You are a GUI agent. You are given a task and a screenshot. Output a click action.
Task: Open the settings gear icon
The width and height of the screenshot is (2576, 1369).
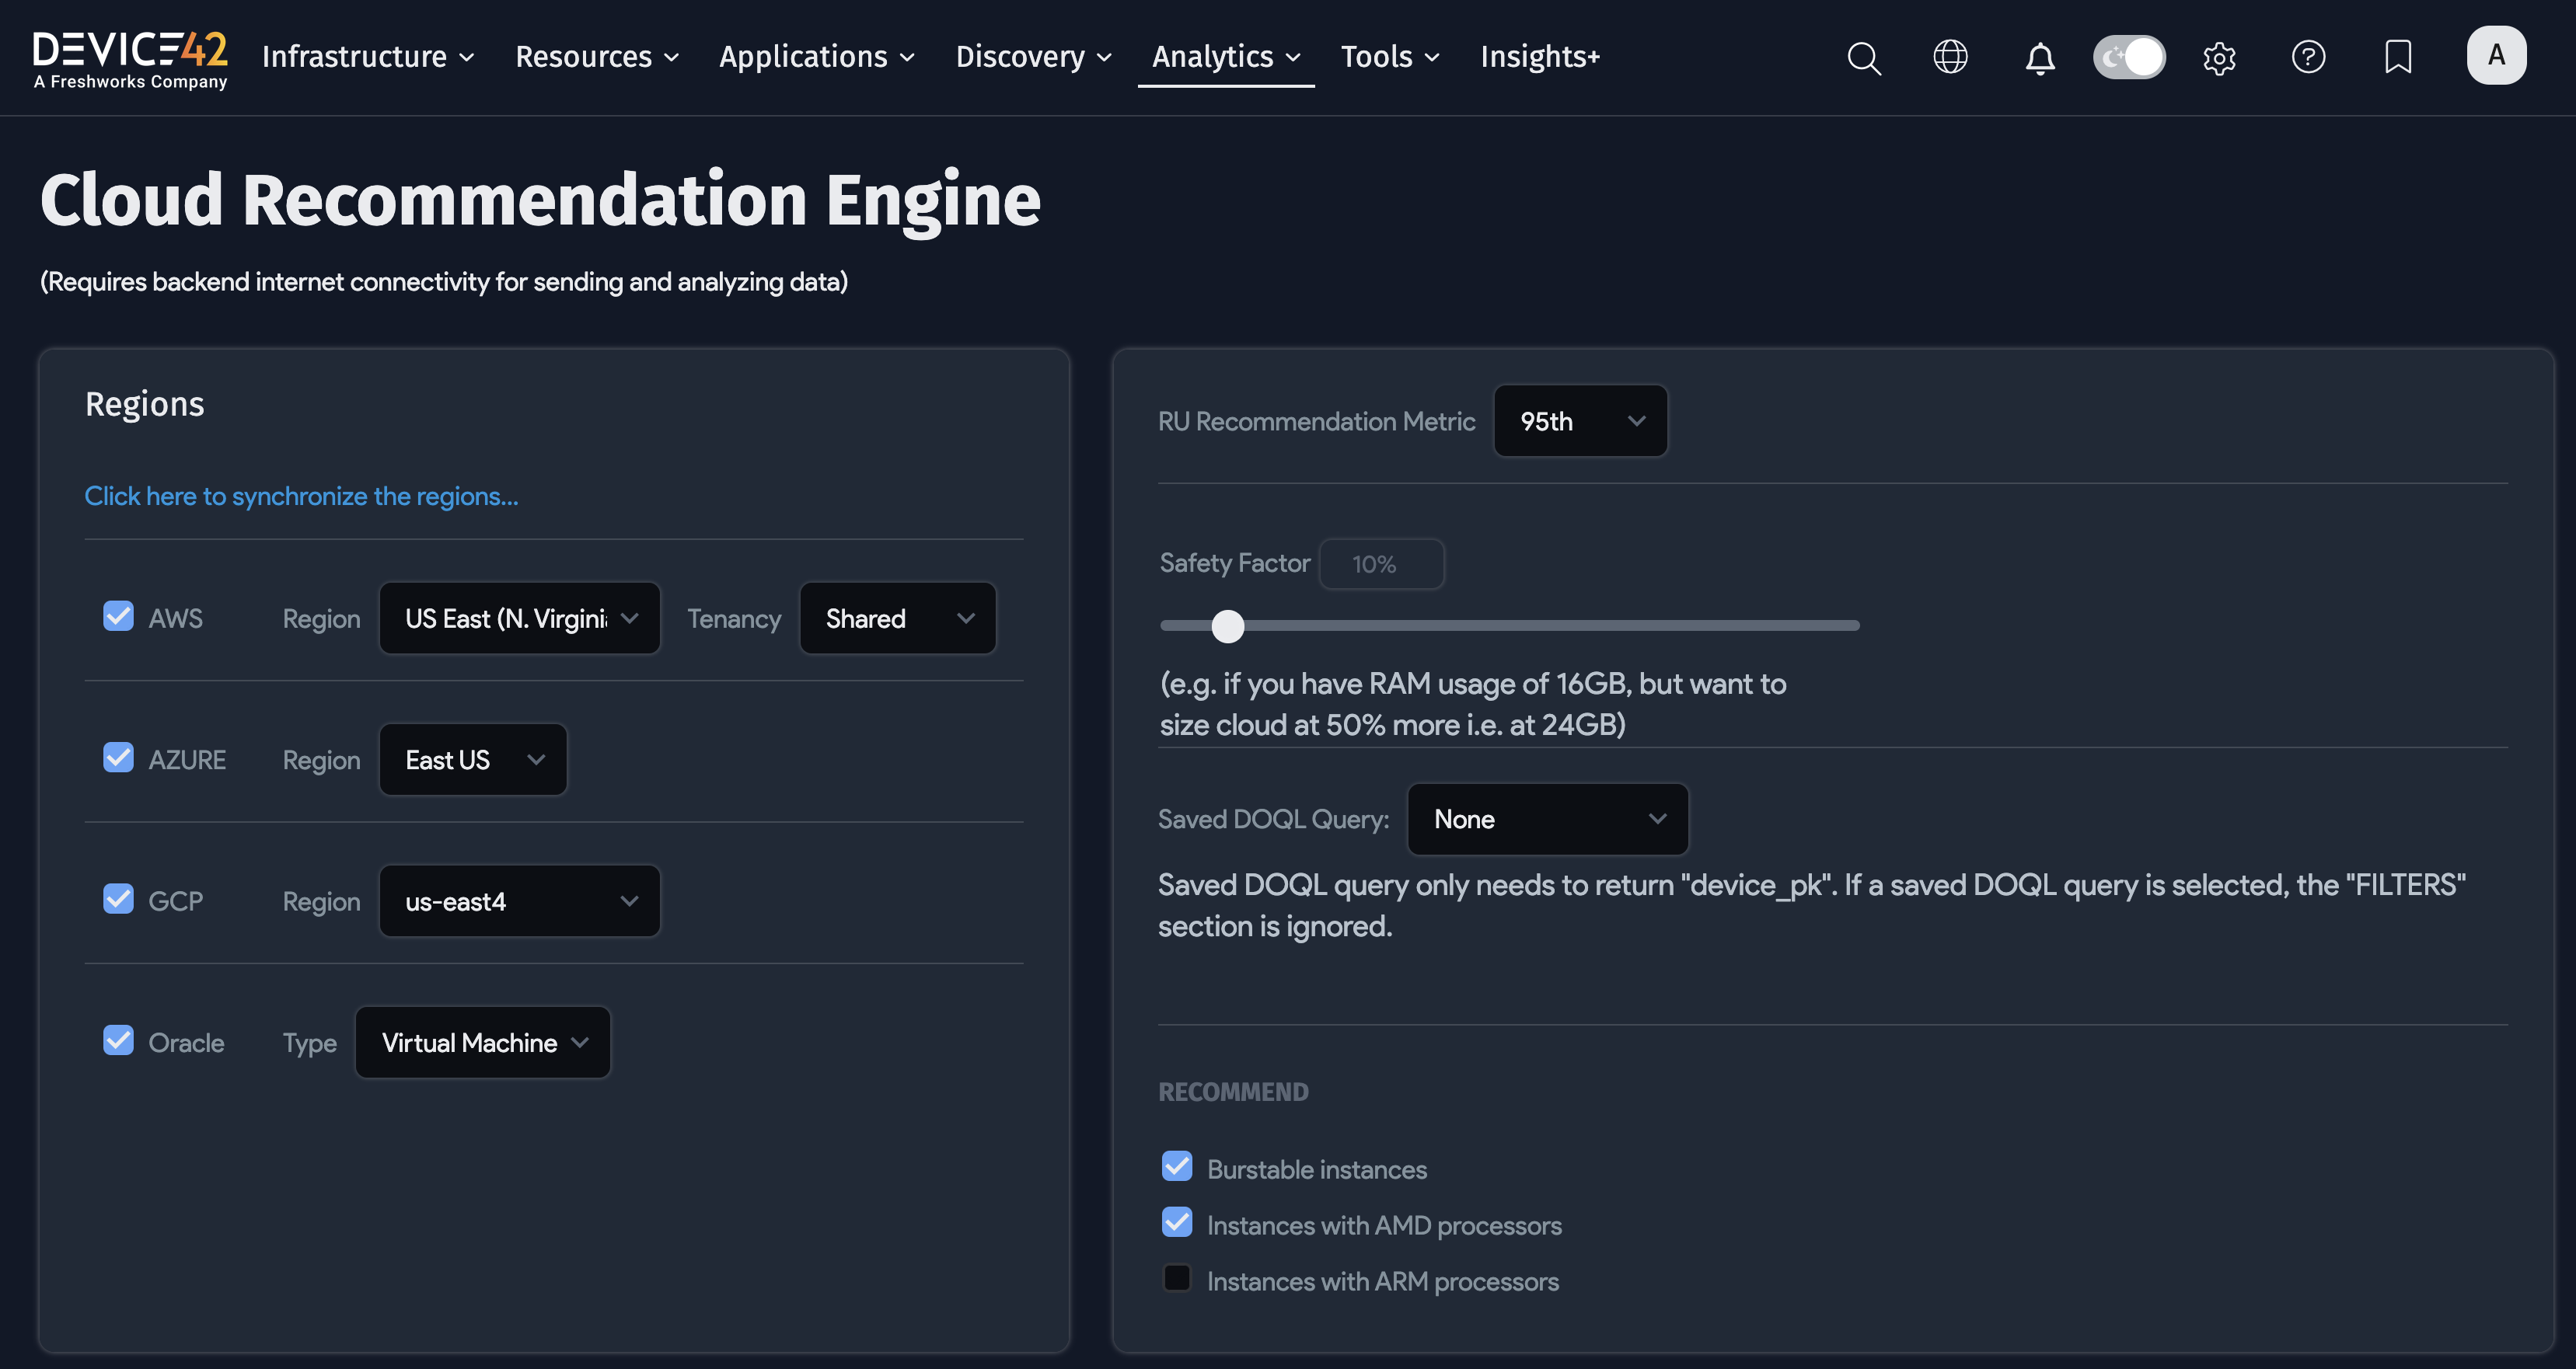2219,57
